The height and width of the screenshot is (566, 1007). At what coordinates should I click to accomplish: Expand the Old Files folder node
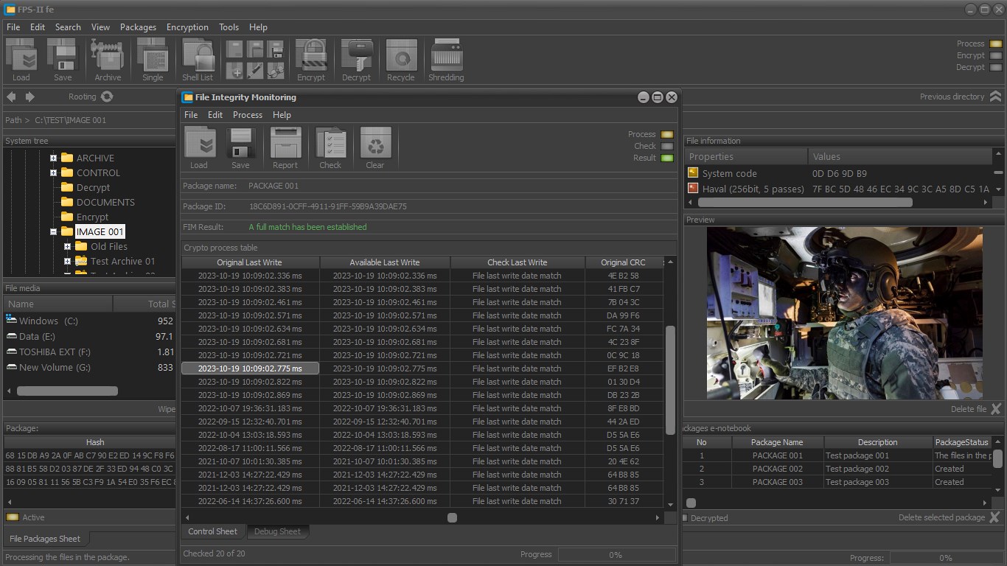point(67,246)
